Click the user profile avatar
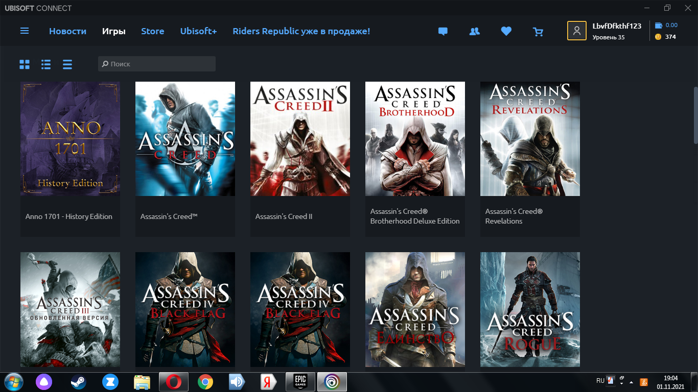 576,31
